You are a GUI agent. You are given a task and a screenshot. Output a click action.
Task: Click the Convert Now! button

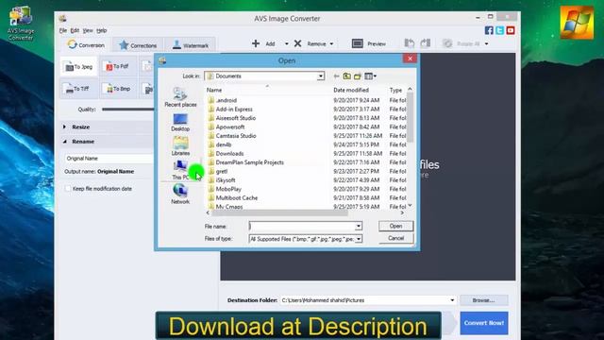pos(484,323)
